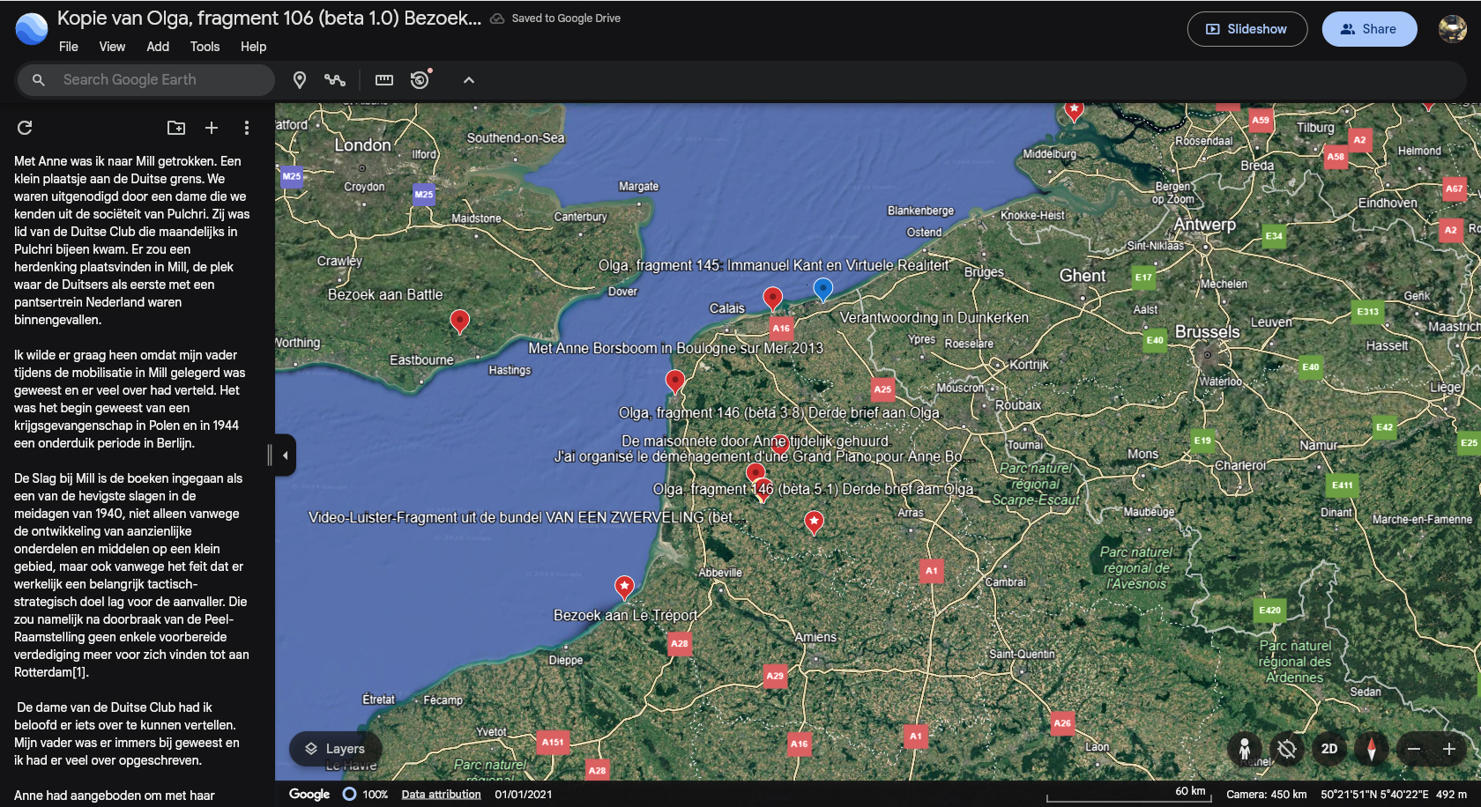This screenshot has width=1481, height=807.
Task: Create a new folder in project
Action: click(x=176, y=128)
